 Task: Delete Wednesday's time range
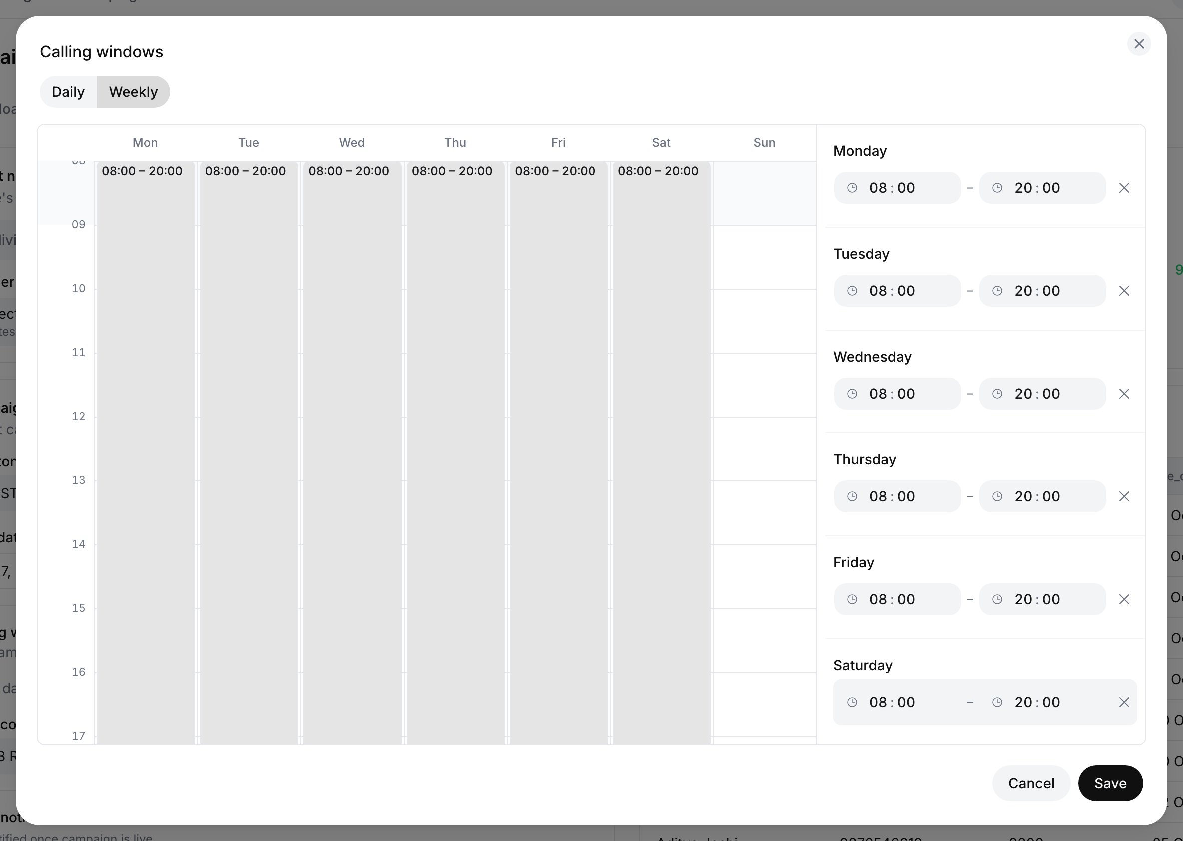point(1124,394)
